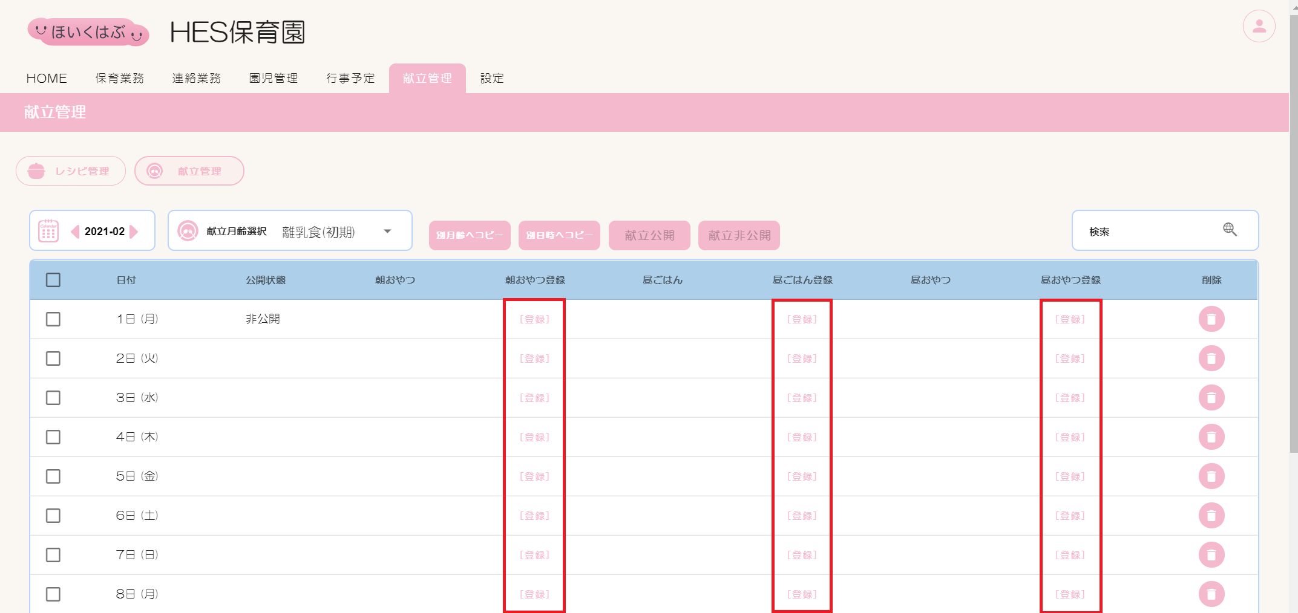Click the 非公開 status of 1日

coord(263,319)
